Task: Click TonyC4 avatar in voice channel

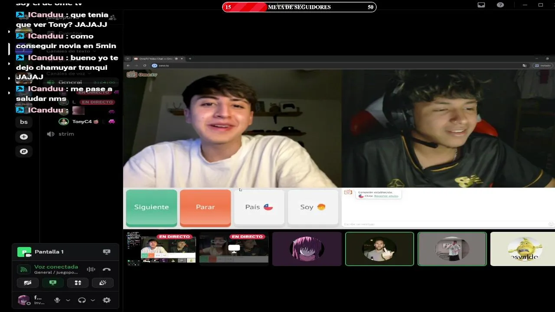Action: (64, 121)
